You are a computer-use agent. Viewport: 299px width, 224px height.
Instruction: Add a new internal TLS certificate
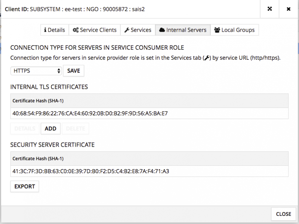click(x=50, y=128)
